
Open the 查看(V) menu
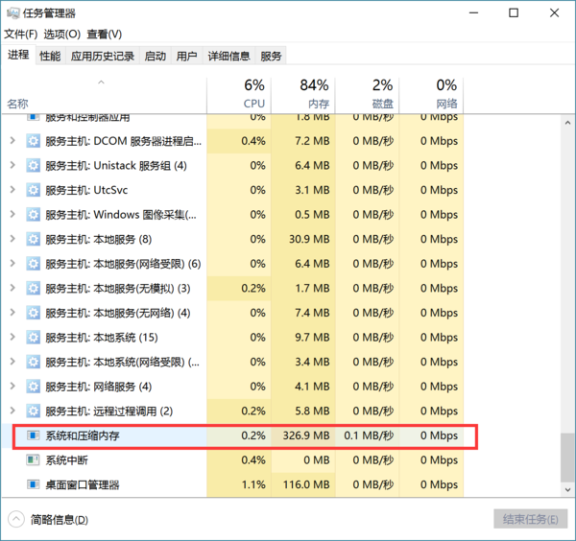coord(105,35)
